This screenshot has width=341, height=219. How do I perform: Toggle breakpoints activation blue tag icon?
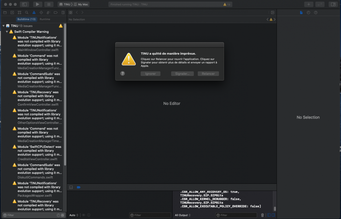78,187
